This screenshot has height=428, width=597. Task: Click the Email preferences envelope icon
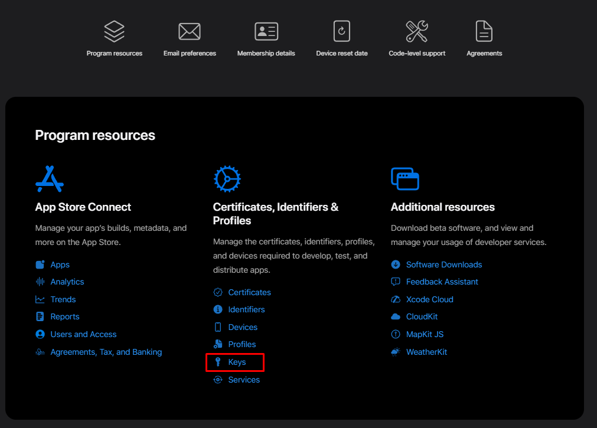190,31
